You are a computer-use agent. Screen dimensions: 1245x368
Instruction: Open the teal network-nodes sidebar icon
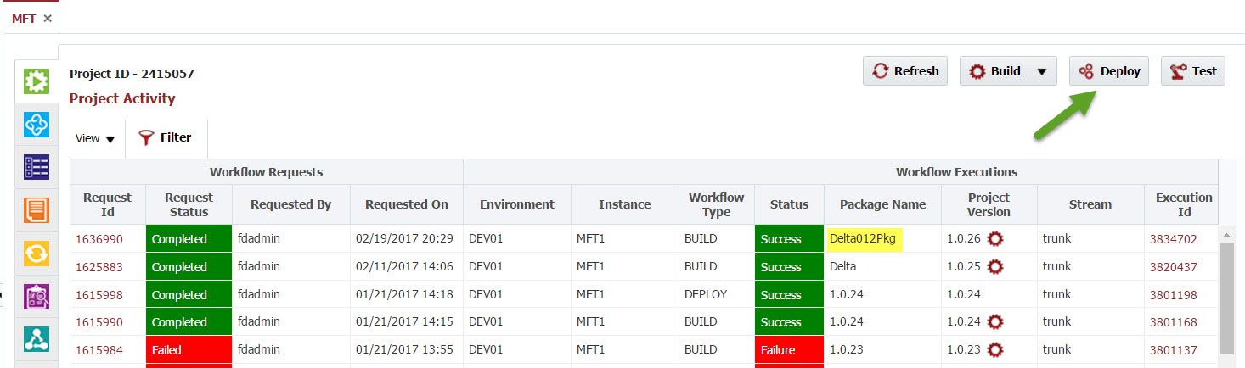click(37, 339)
